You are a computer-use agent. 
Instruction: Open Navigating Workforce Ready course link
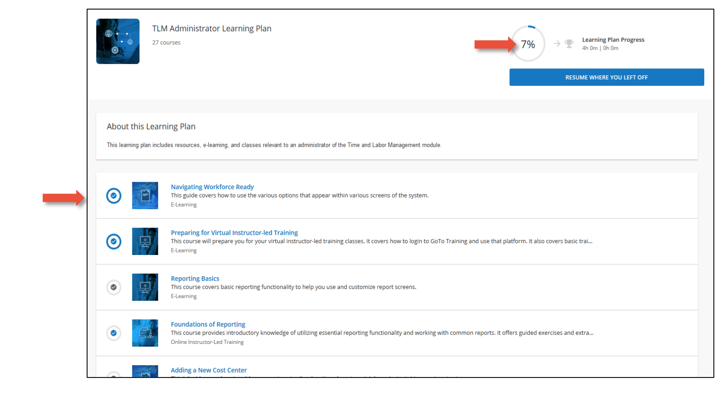[212, 187]
